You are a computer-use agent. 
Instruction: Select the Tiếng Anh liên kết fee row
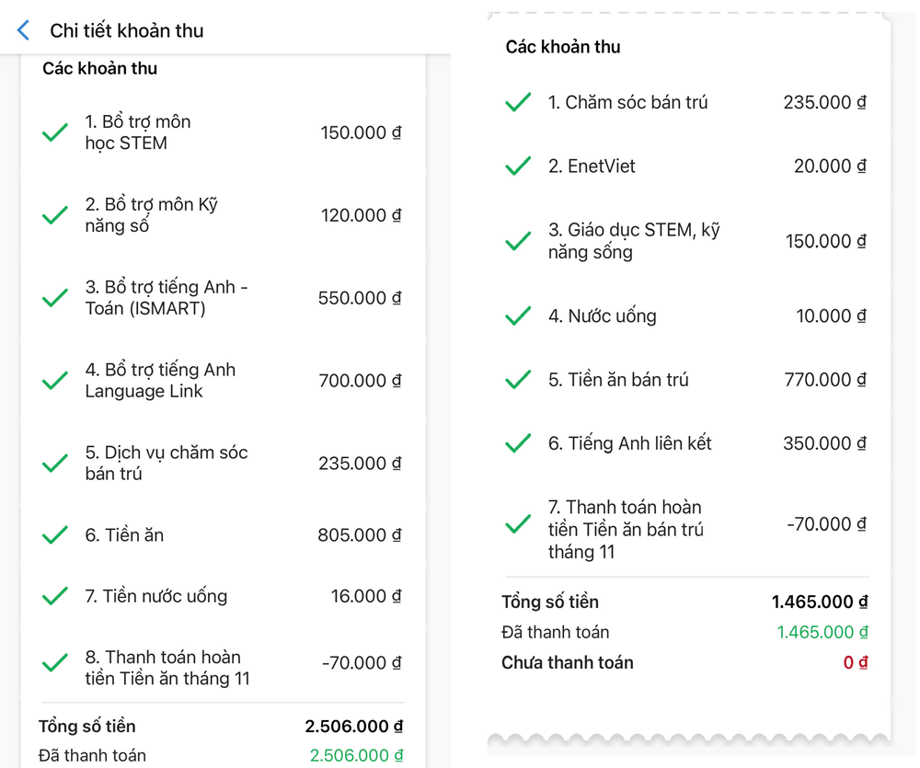coord(685,443)
